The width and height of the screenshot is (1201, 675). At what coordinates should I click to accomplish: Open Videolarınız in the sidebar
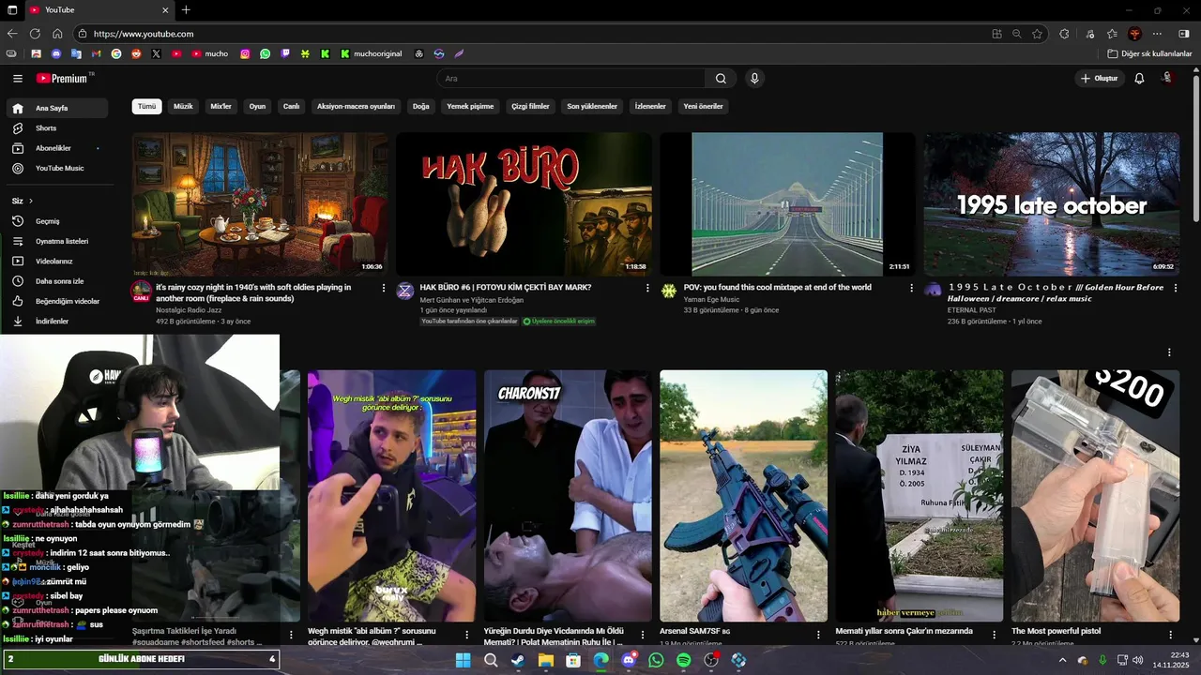click(x=56, y=262)
